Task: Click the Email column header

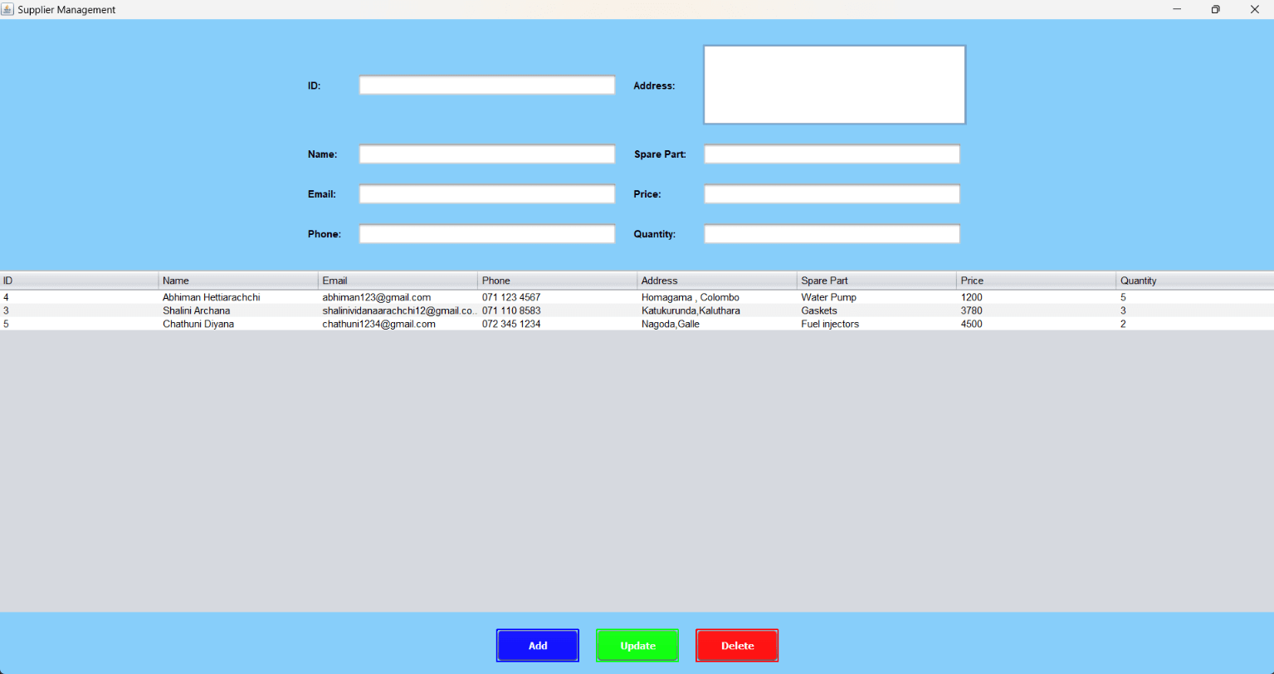Action: coord(397,280)
